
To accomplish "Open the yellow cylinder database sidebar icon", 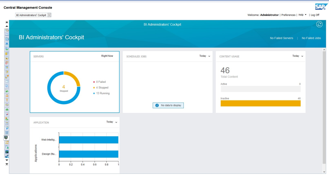I will 7,53.
